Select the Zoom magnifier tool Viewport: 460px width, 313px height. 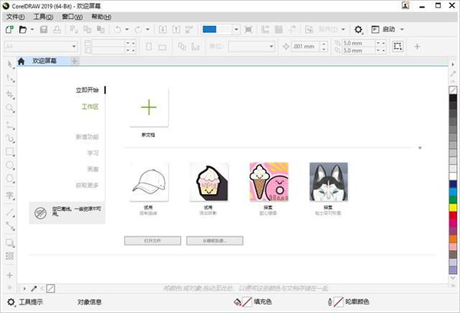pyautogui.click(x=10, y=108)
